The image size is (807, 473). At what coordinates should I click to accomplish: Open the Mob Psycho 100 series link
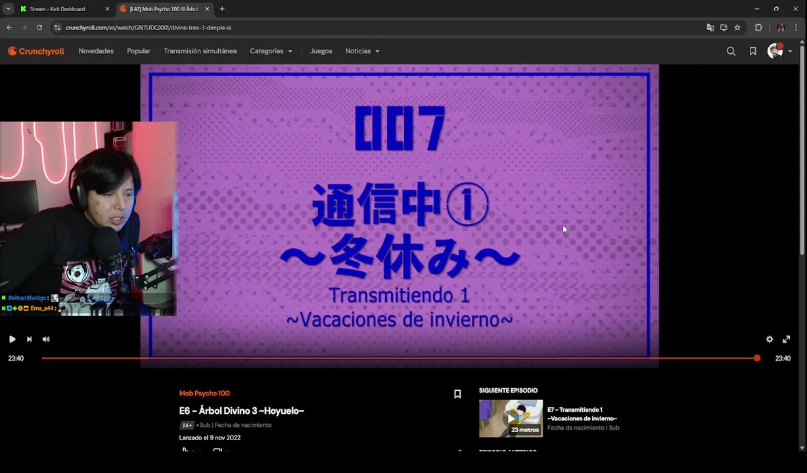point(204,394)
